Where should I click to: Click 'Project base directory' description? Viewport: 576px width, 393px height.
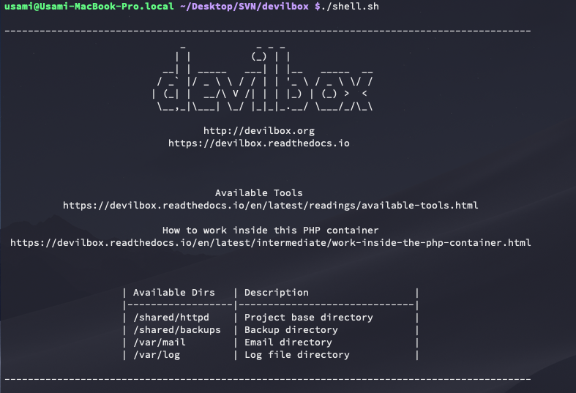click(x=309, y=318)
